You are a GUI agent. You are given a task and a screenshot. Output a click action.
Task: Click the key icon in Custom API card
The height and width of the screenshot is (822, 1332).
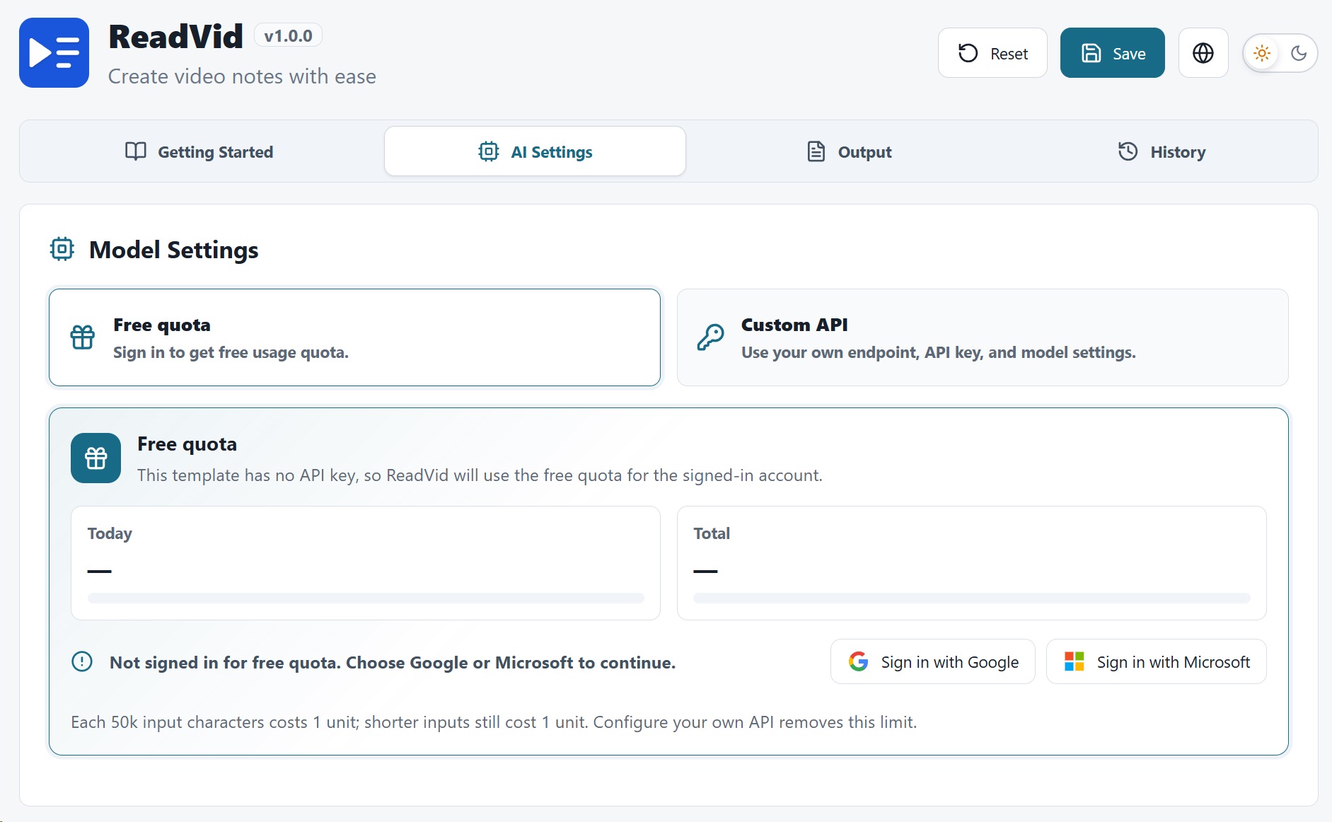(x=711, y=337)
